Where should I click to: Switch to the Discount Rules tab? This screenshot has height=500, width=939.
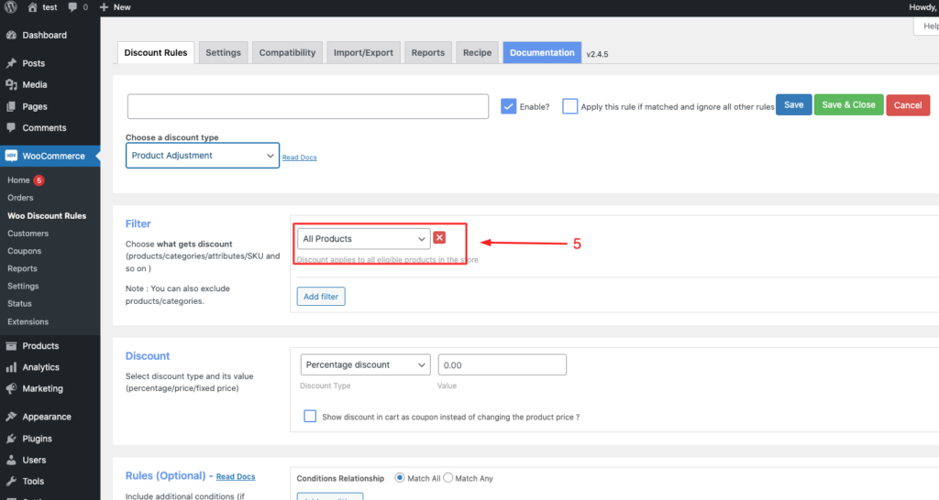[x=156, y=52]
